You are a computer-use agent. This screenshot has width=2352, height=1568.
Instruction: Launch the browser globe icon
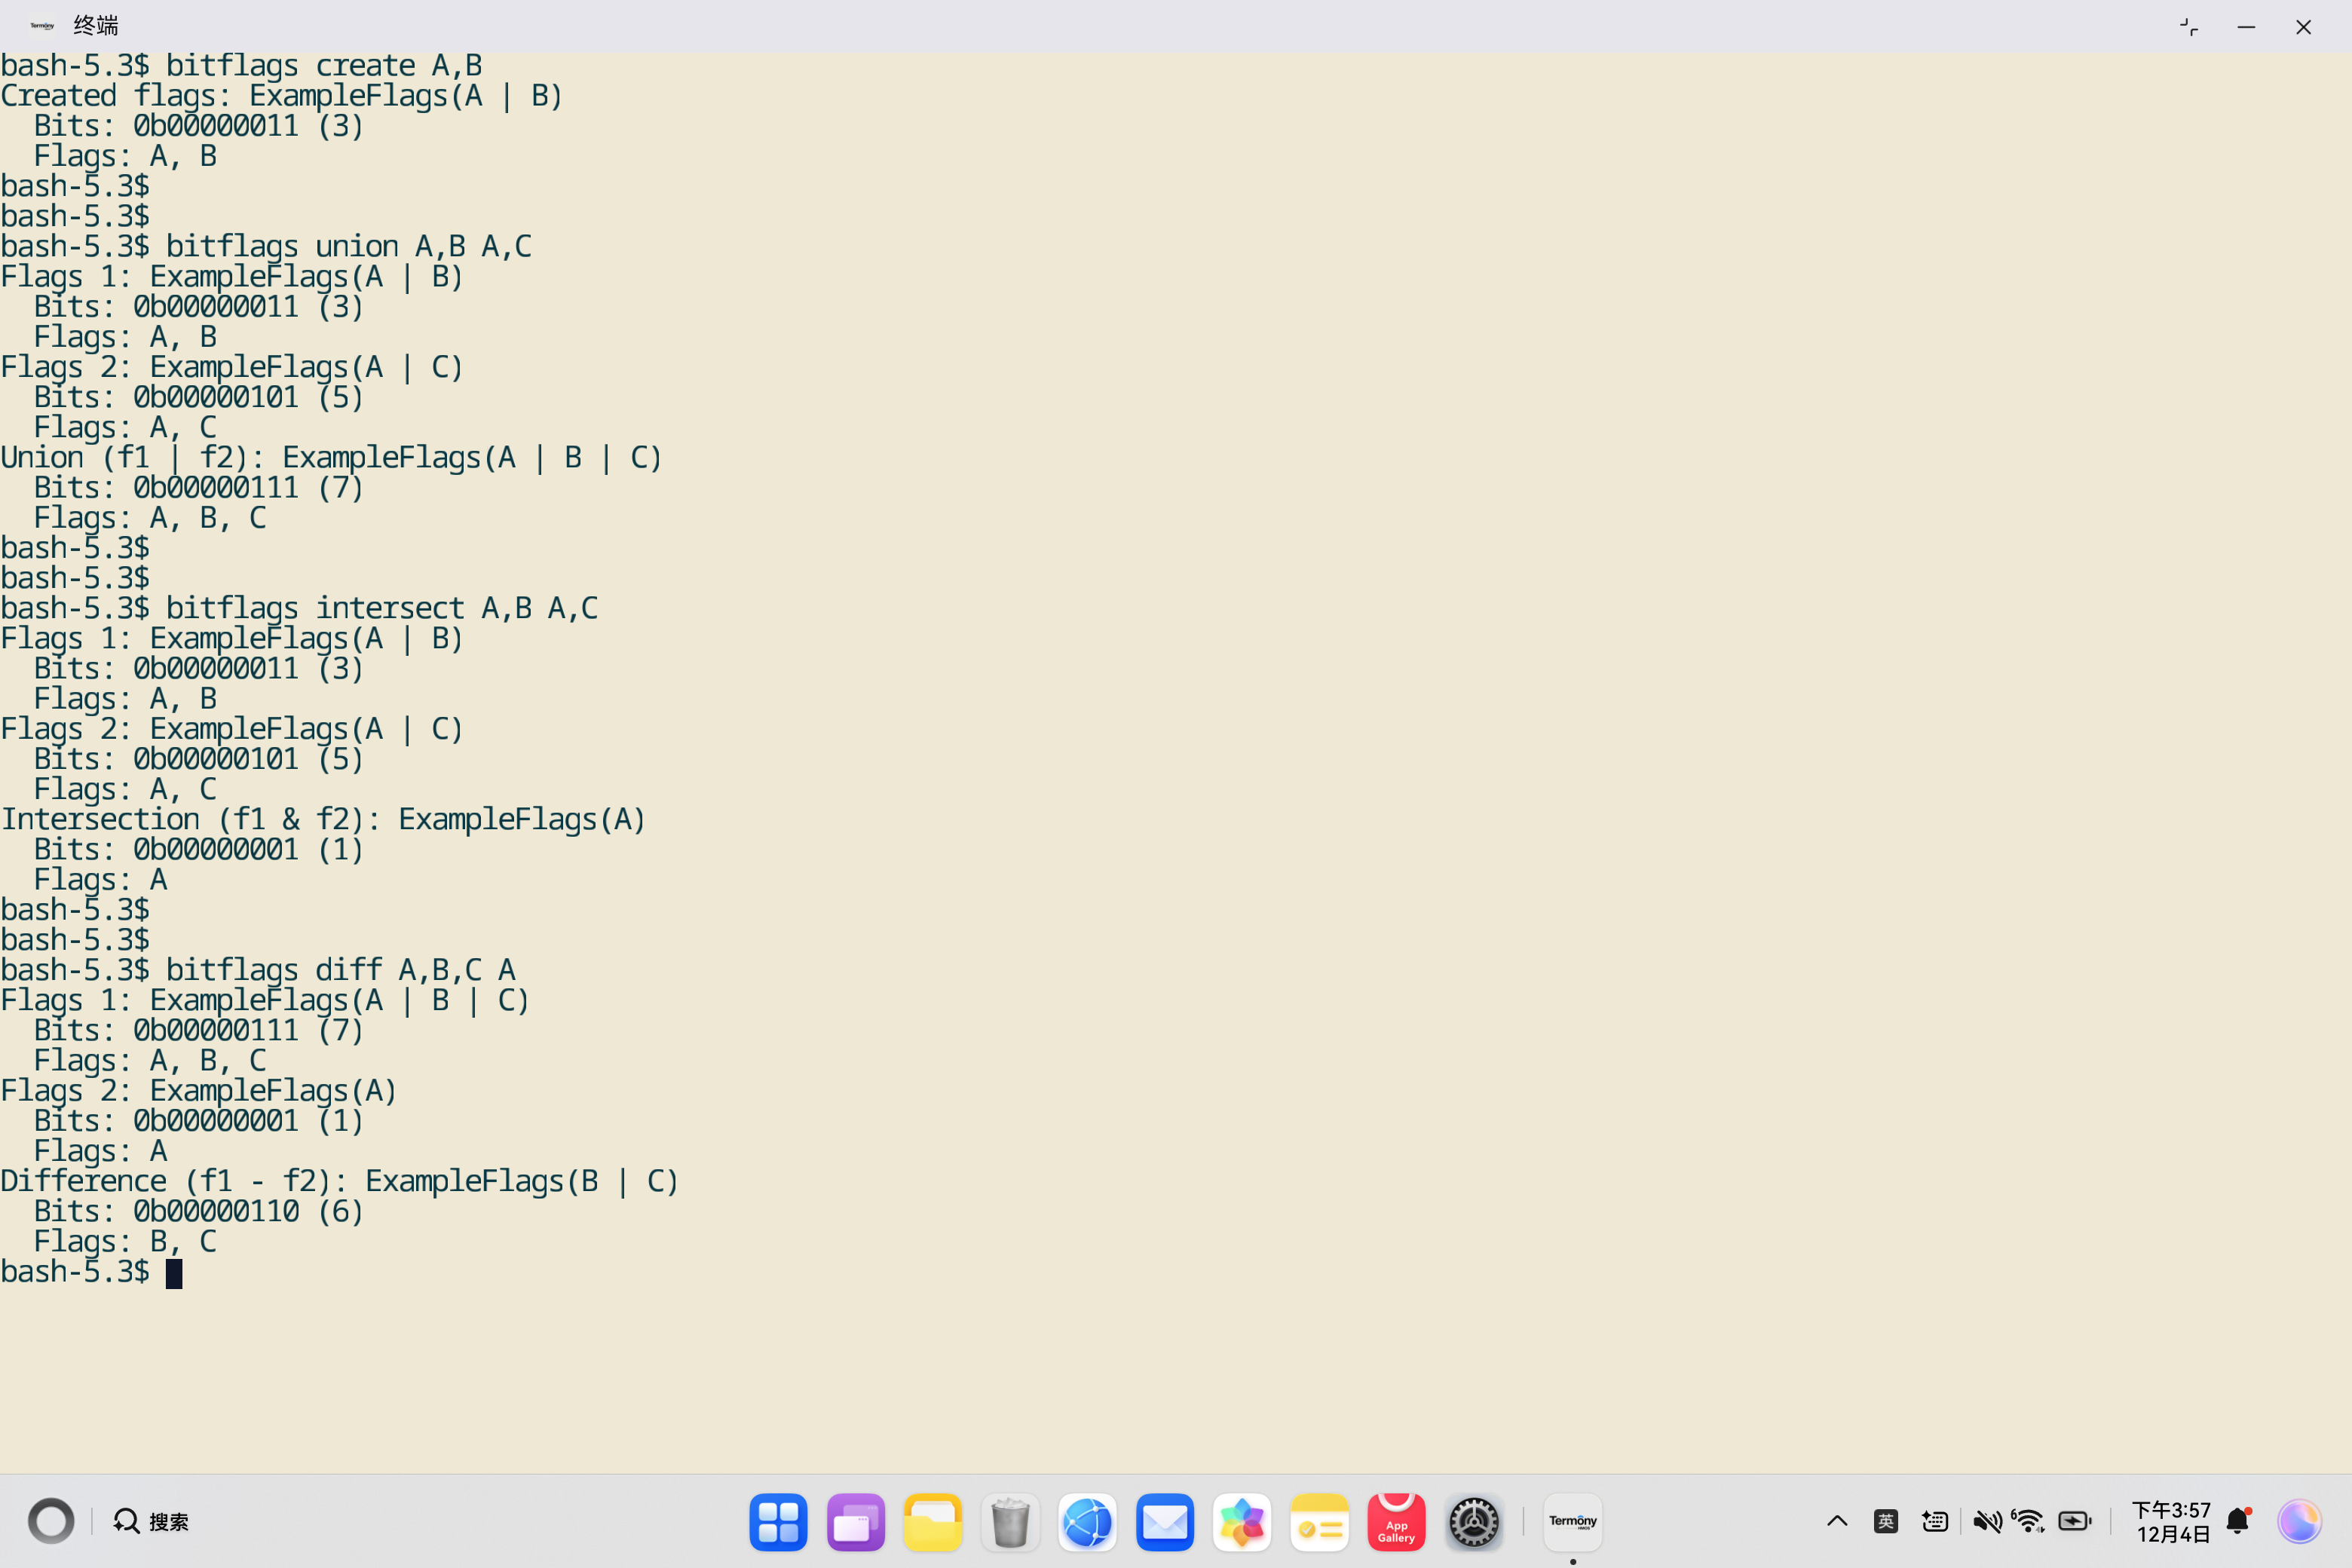(1087, 1521)
